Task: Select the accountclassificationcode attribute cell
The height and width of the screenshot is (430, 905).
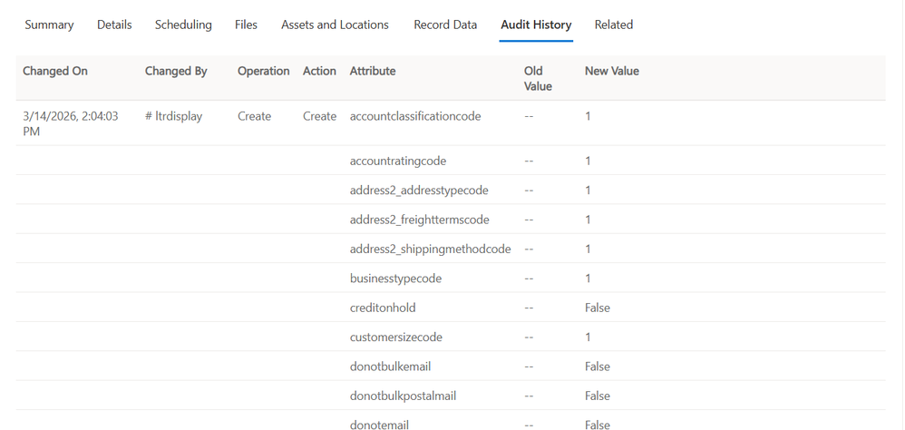Action: click(x=415, y=116)
